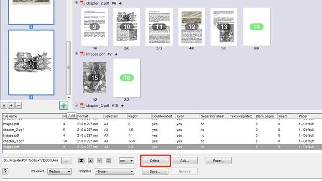Click arrow icon after Images.pdf #2

(116, 54)
